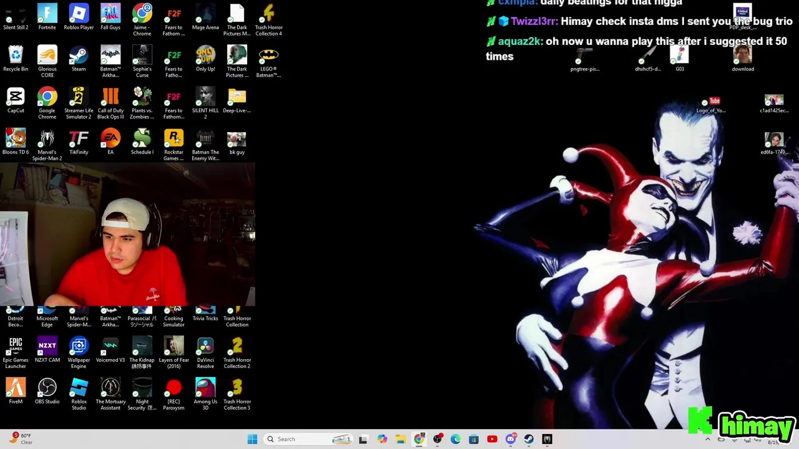The height and width of the screenshot is (449, 799).
Task: Launch the TikFinity desktop app
Action: point(79,142)
